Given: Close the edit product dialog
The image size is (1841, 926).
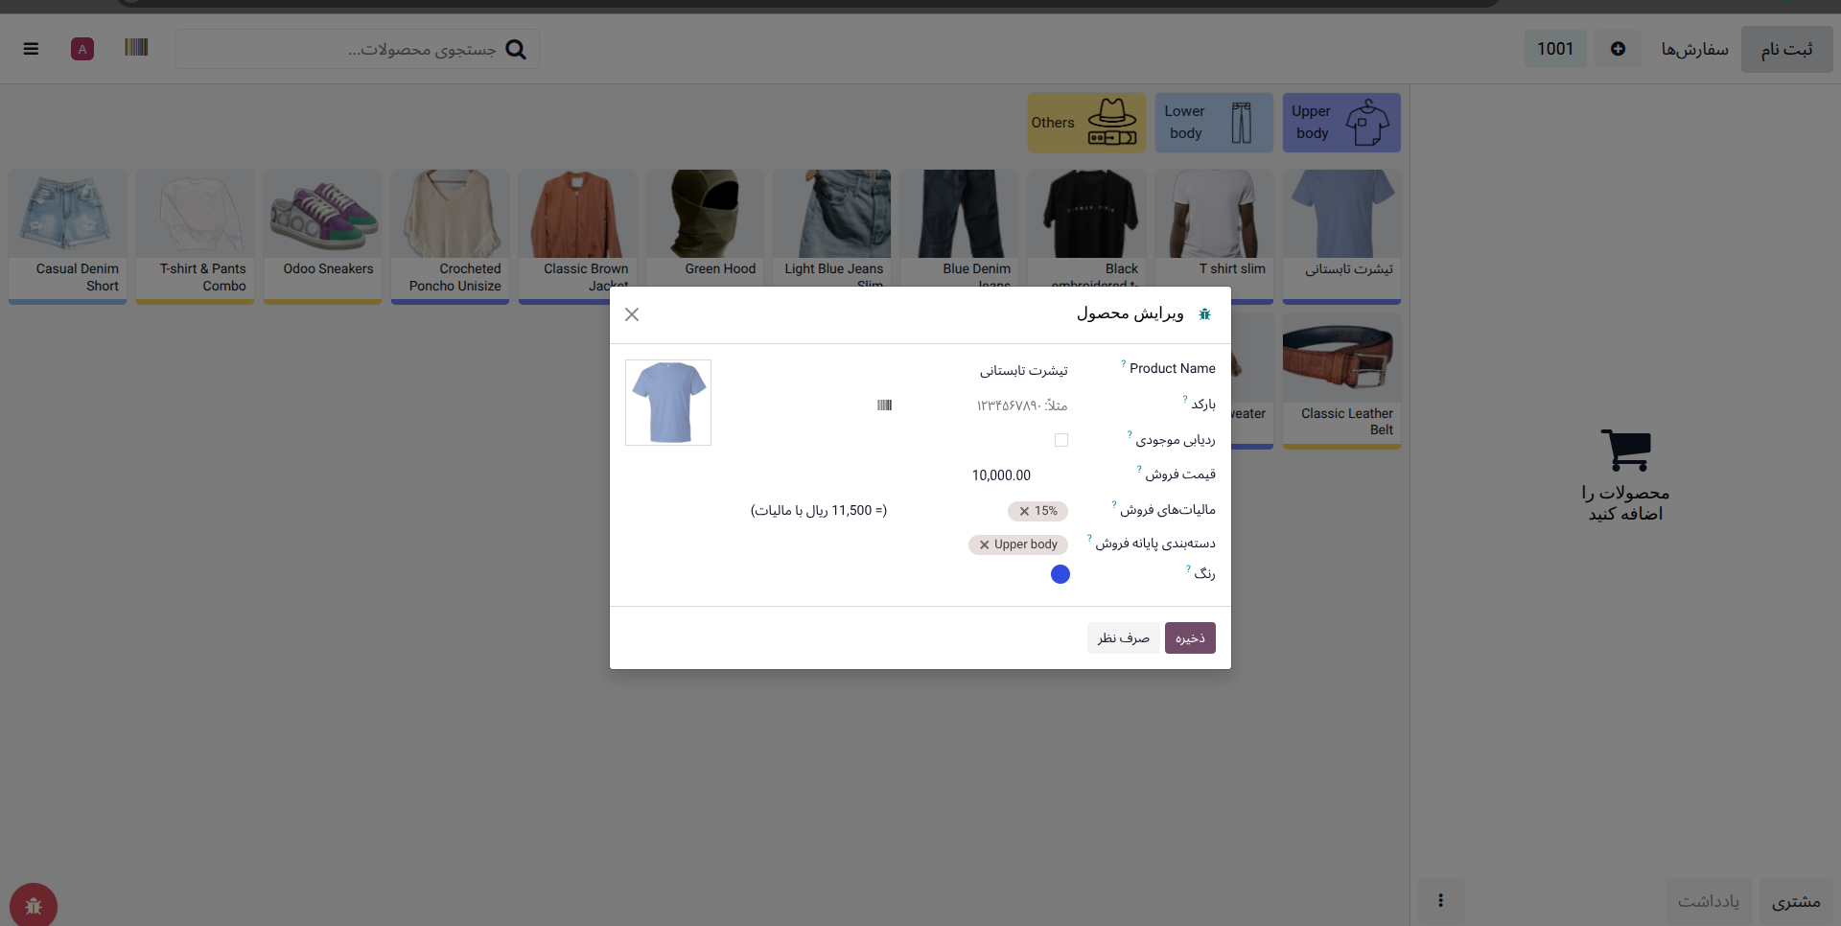Looking at the screenshot, I should pos(632,314).
